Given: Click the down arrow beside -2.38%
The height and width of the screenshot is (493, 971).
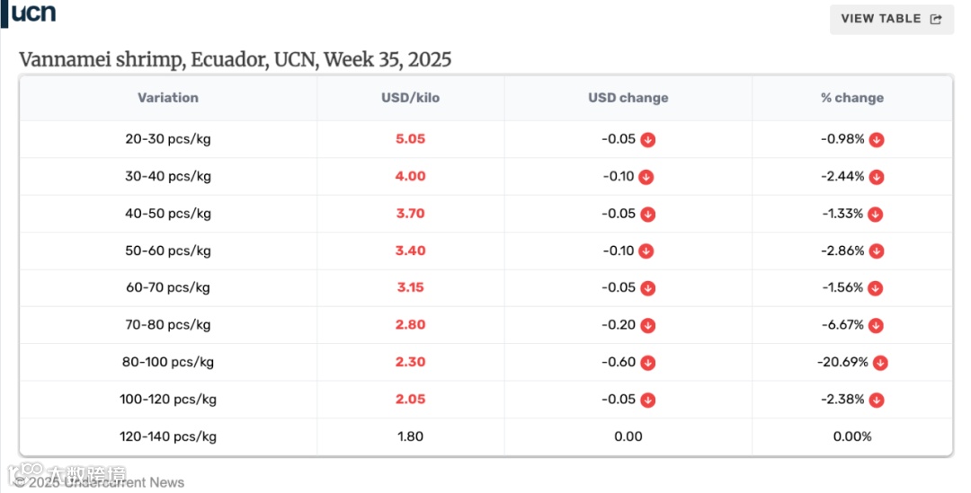Looking at the screenshot, I should (x=877, y=401).
